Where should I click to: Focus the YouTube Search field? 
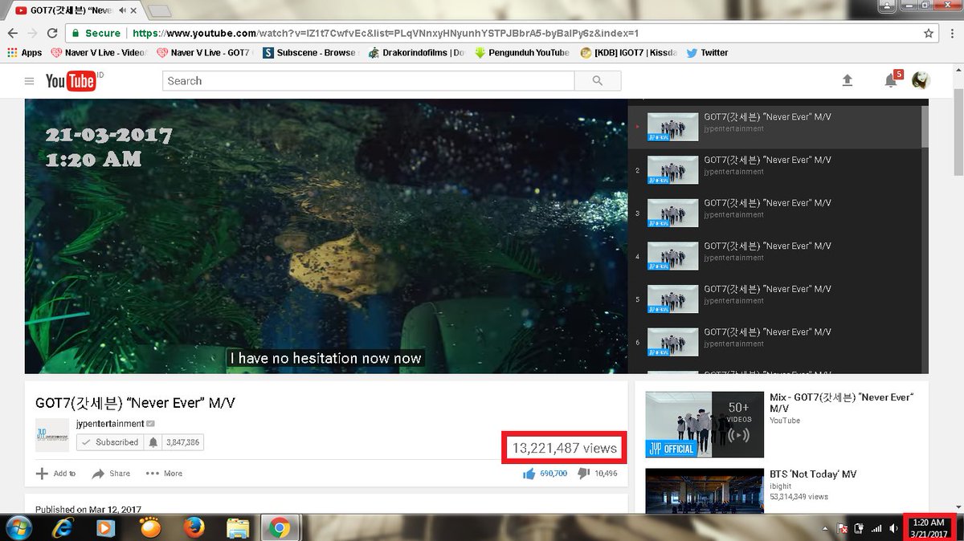(x=369, y=81)
